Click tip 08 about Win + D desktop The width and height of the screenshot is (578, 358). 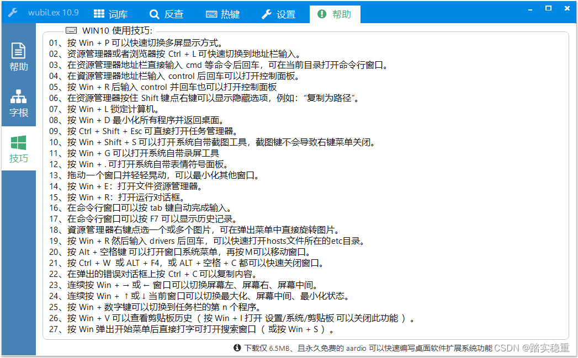tap(136, 120)
